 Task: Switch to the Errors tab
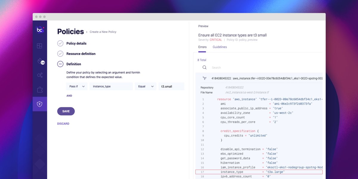[x=202, y=47]
